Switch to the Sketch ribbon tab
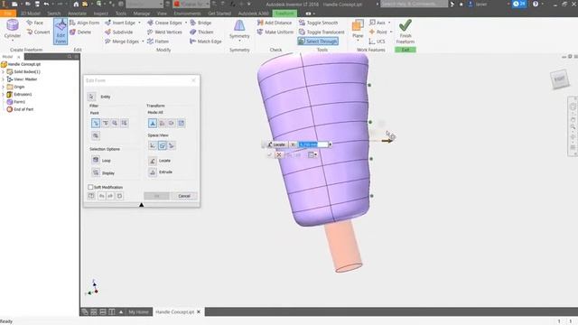Image resolution: width=578 pixels, height=325 pixels. [x=53, y=14]
